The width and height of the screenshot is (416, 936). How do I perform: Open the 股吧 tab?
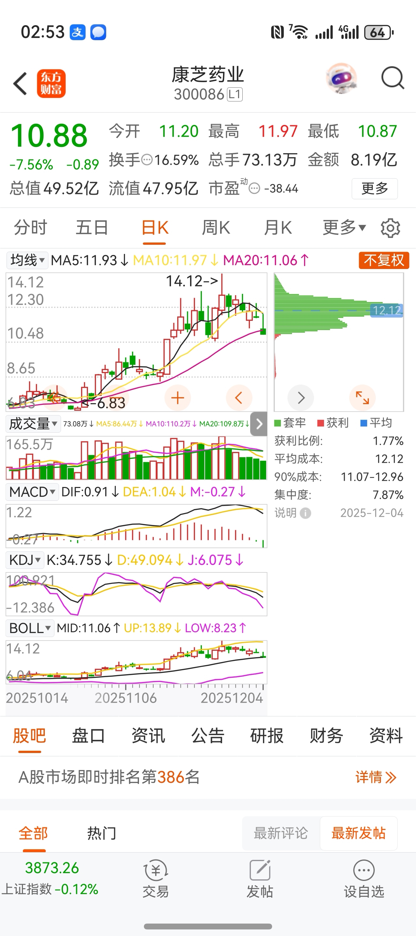pyautogui.click(x=29, y=736)
